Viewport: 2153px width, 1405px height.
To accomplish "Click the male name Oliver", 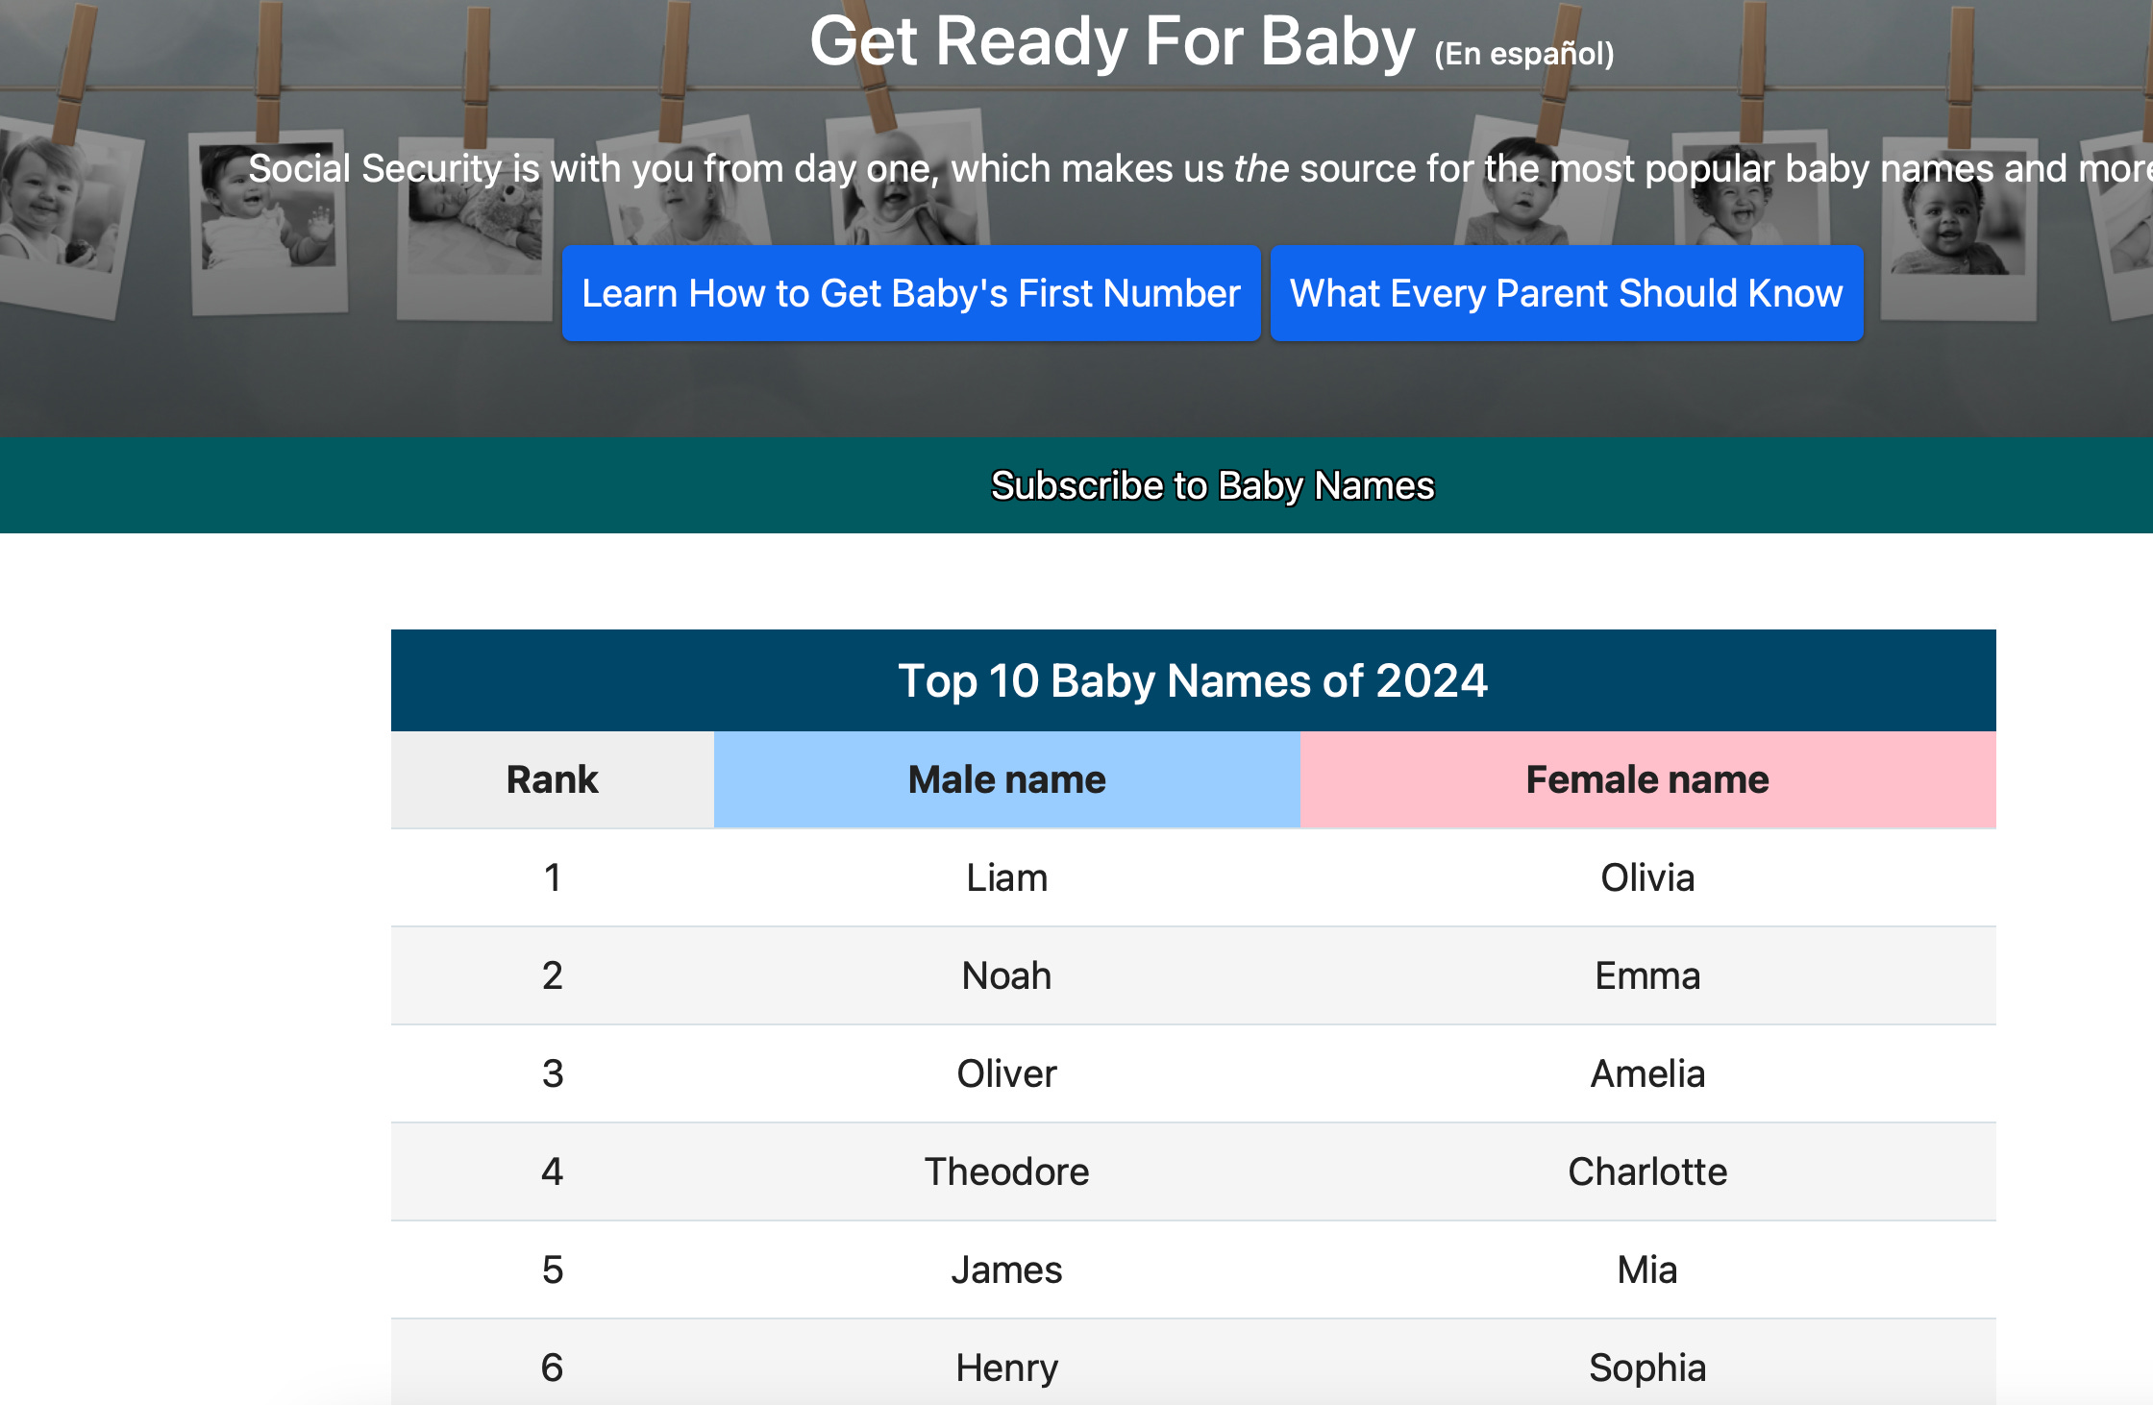I will click(1006, 1073).
